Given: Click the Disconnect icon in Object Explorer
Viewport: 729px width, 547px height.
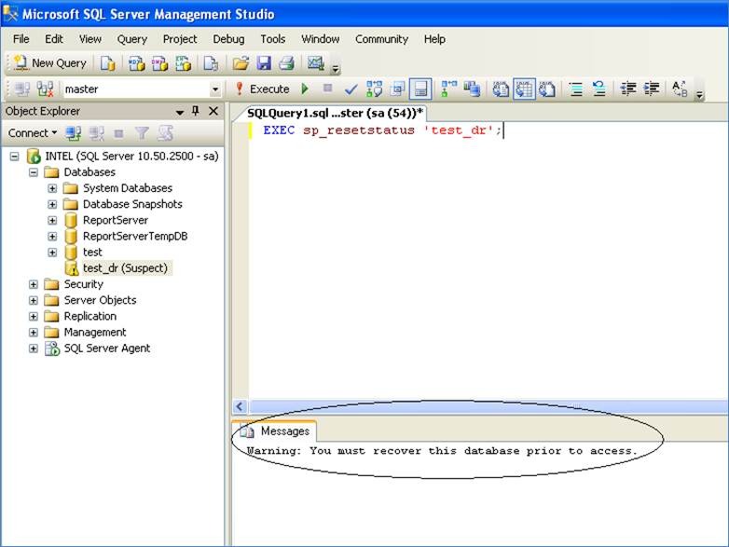Looking at the screenshot, I should 96,133.
